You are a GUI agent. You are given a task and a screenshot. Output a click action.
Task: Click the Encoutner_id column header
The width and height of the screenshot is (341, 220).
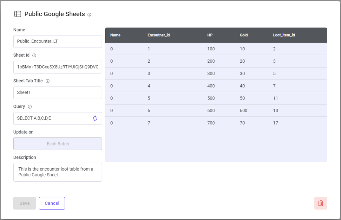click(159, 35)
